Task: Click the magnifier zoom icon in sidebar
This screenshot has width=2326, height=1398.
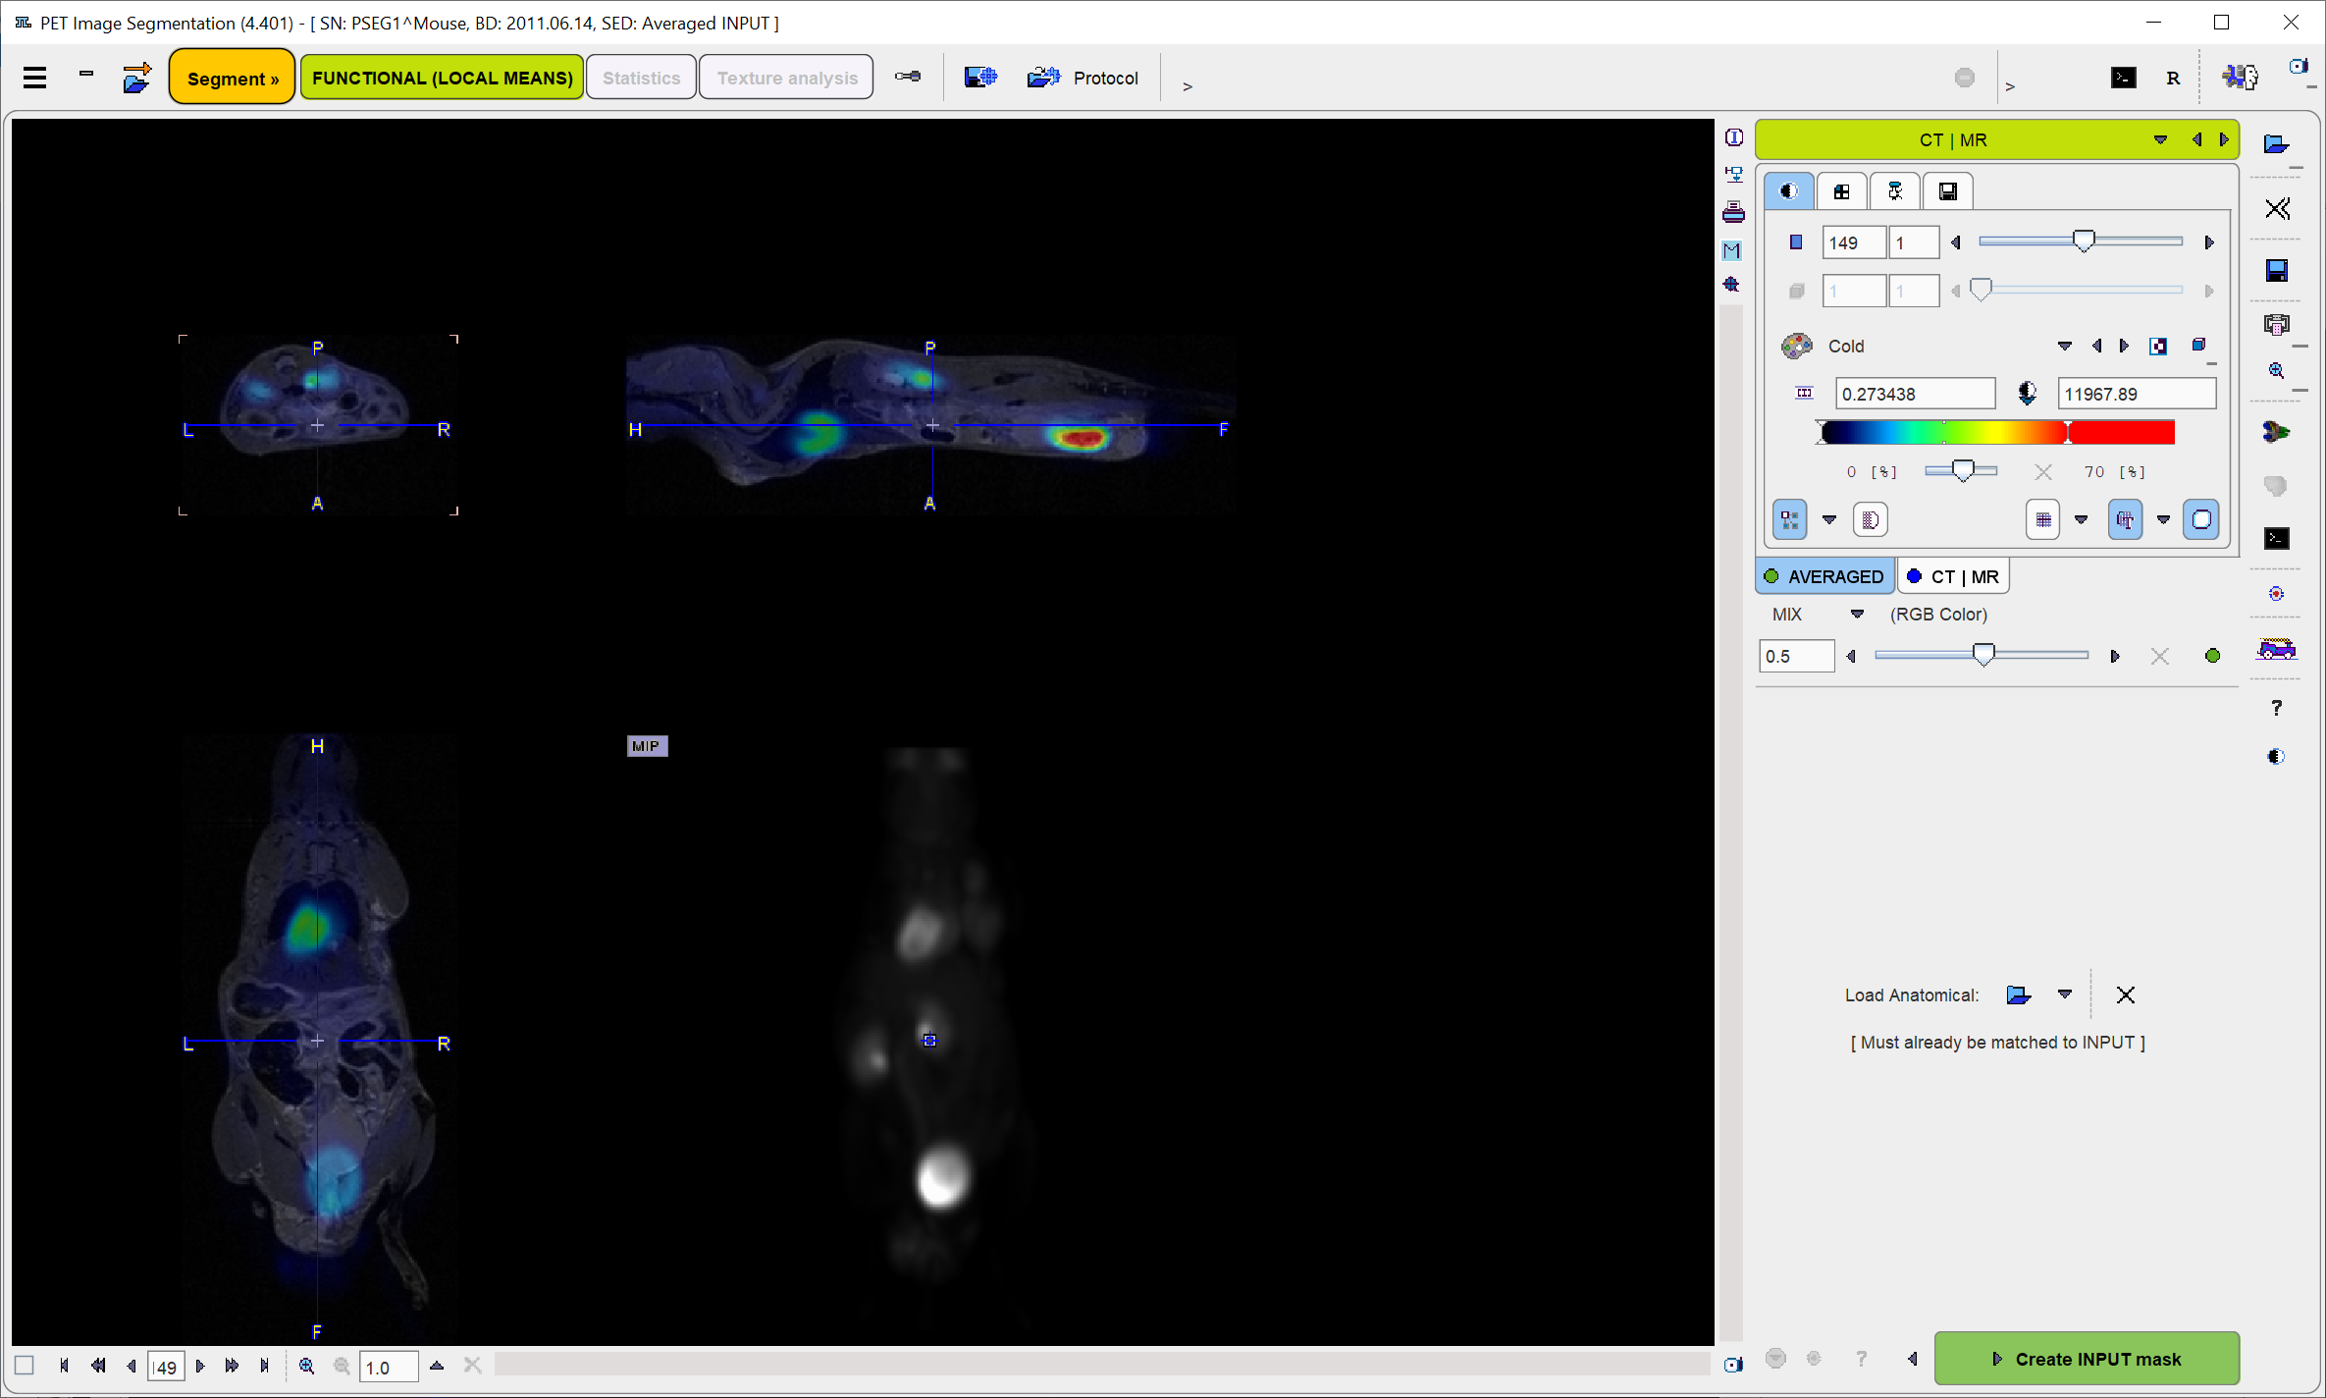Action: [2277, 371]
